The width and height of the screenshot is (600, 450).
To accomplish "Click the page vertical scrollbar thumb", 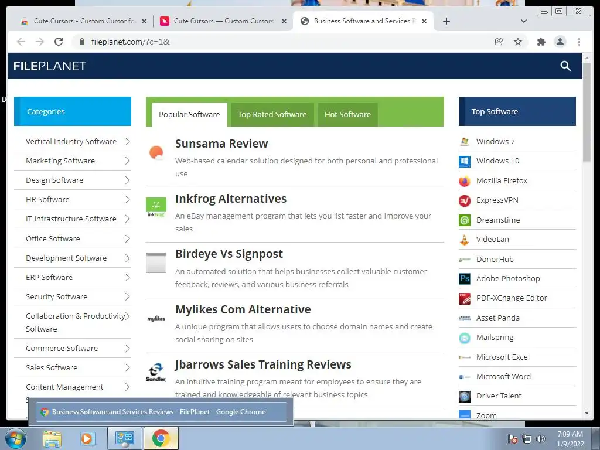I will tap(587, 112).
